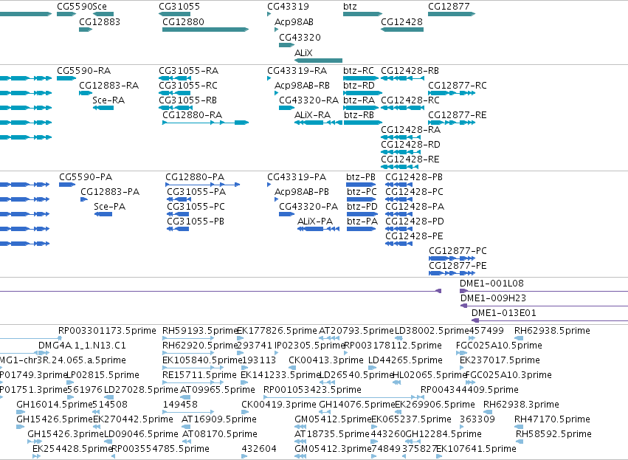The image size is (628, 460).
Task: Click EST AT16909.5prime
Action: [219, 419]
